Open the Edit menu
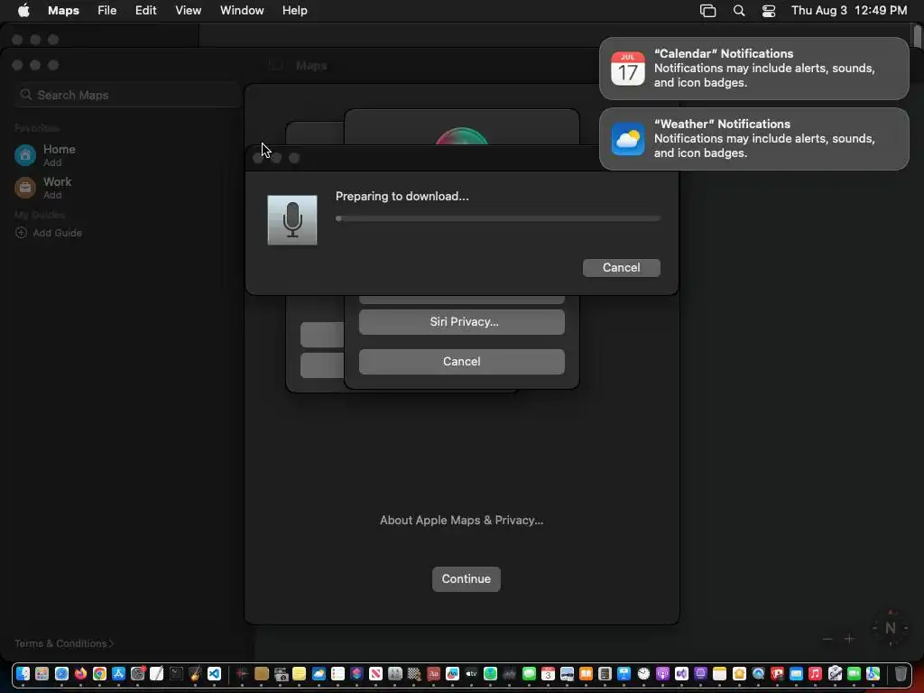Image resolution: width=924 pixels, height=693 pixels. [x=145, y=10]
